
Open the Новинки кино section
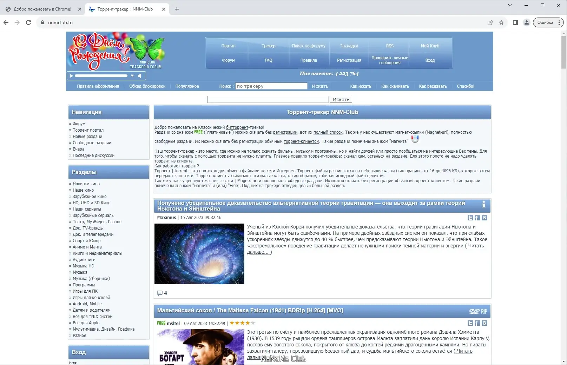point(86,184)
